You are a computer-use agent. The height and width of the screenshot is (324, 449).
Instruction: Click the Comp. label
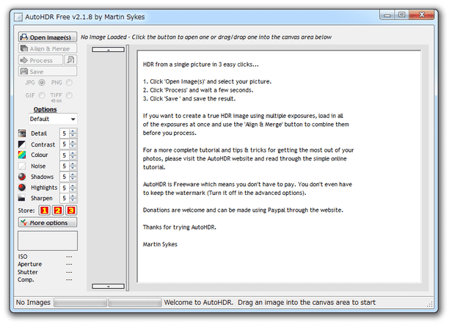click(x=26, y=279)
